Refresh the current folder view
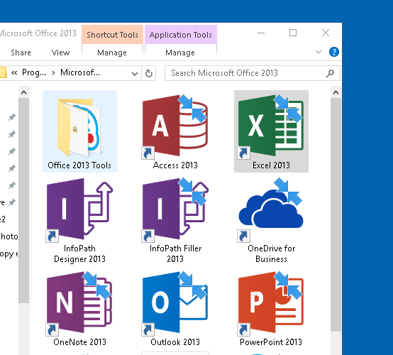The image size is (393, 355). [149, 73]
